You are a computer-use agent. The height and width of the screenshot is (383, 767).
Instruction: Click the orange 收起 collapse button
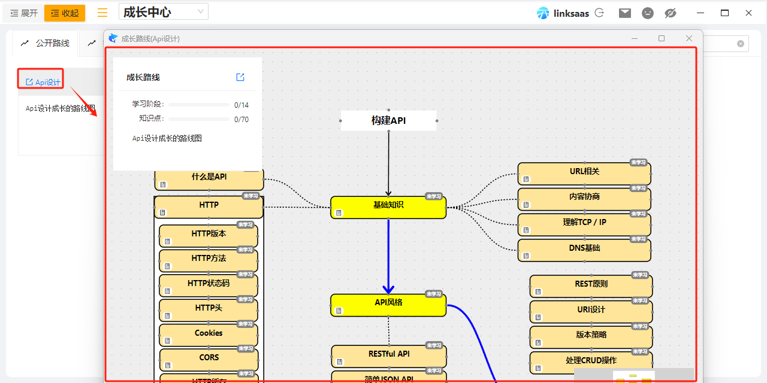click(x=65, y=13)
